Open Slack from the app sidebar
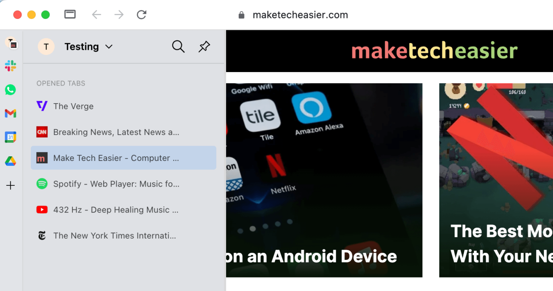Screen dimensions: 553x291 coord(10,65)
